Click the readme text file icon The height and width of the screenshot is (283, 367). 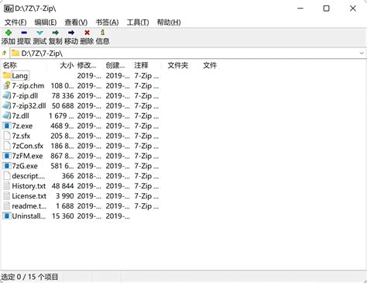pos(7,206)
